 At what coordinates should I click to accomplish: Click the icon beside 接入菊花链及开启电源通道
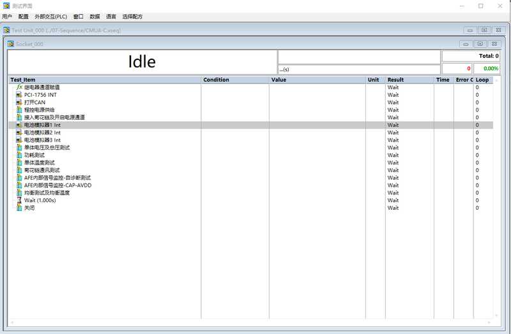tap(19, 117)
